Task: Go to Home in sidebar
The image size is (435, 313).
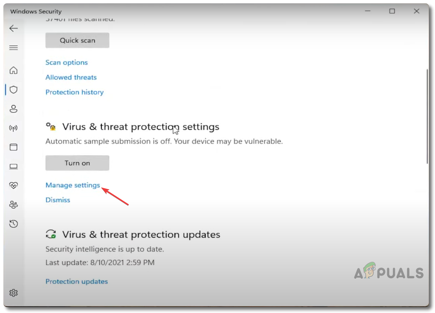Action: click(13, 70)
